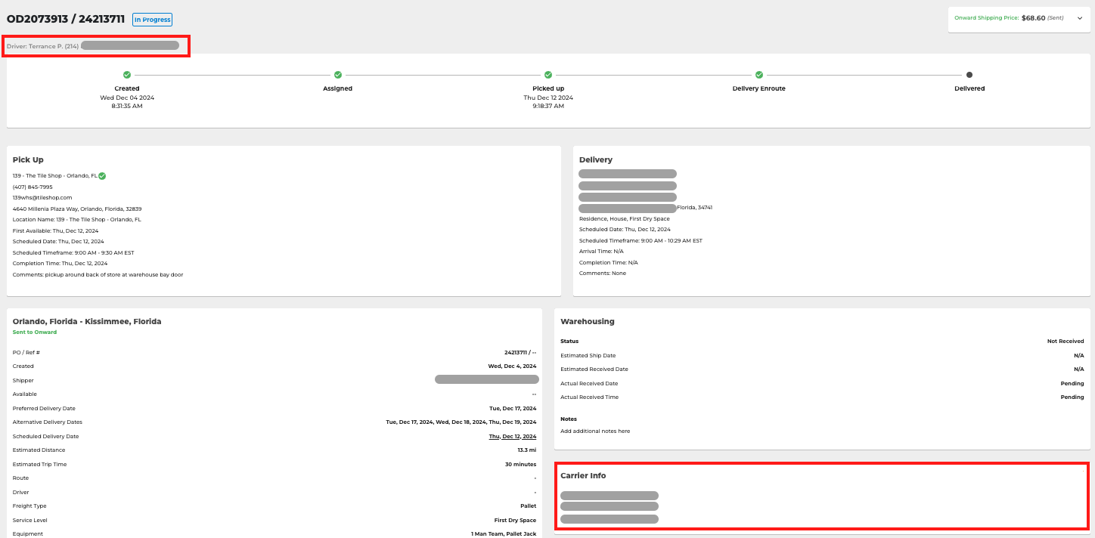Click the Assigned milestone check icon
1095x538 pixels.
(337, 75)
